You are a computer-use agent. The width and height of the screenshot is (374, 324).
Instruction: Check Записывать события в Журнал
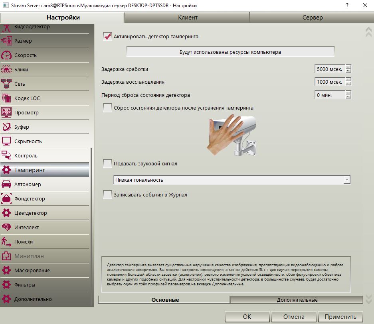(x=107, y=194)
